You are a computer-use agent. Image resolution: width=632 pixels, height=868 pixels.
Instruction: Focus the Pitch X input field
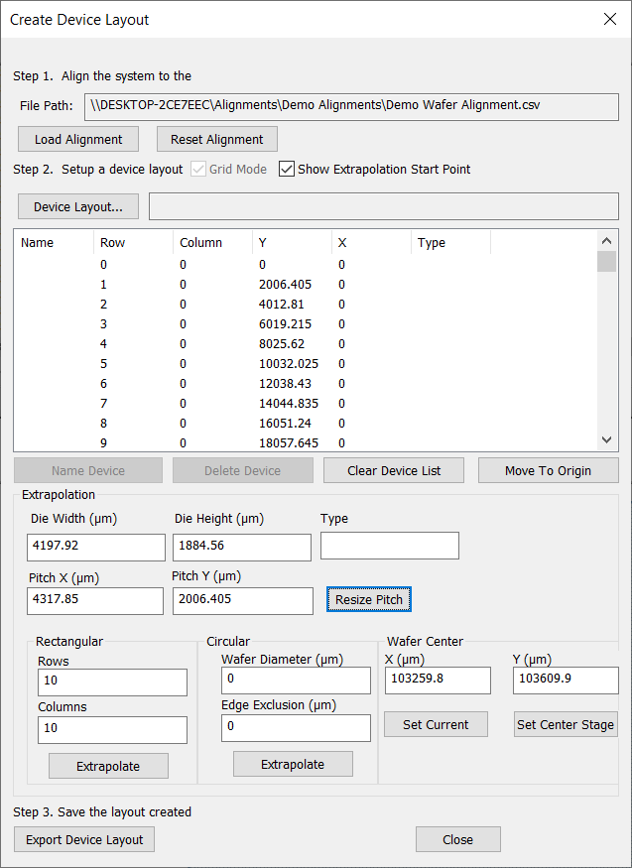tap(95, 601)
